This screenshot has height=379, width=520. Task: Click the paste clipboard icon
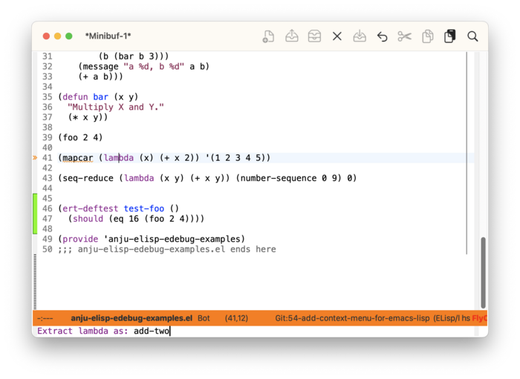449,36
